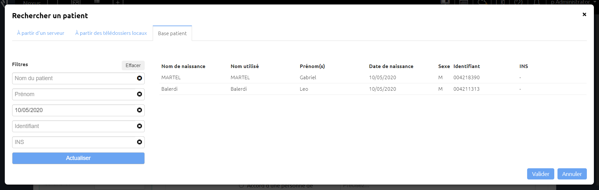599x190 pixels.
Task: Confirm with the Valider button
Action: pyautogui.click(x=541, y=174)
